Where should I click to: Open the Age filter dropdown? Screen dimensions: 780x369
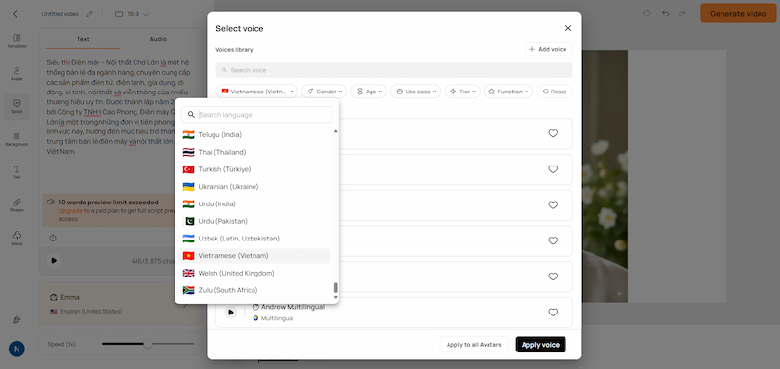(369, 92)
